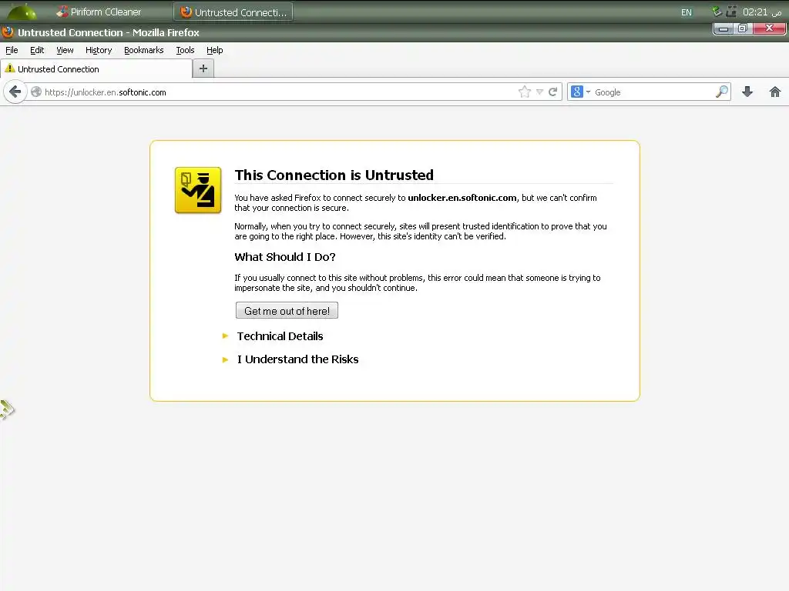This screenshot has width=789, height=591.
Task: Click the network tray icon
Action: [x=731, y=11]
